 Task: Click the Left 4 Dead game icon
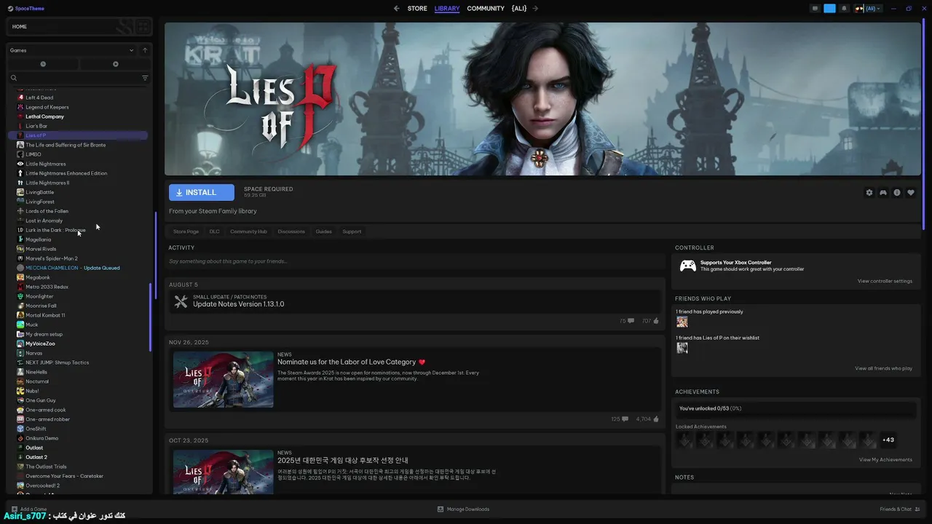pos(20,98)
